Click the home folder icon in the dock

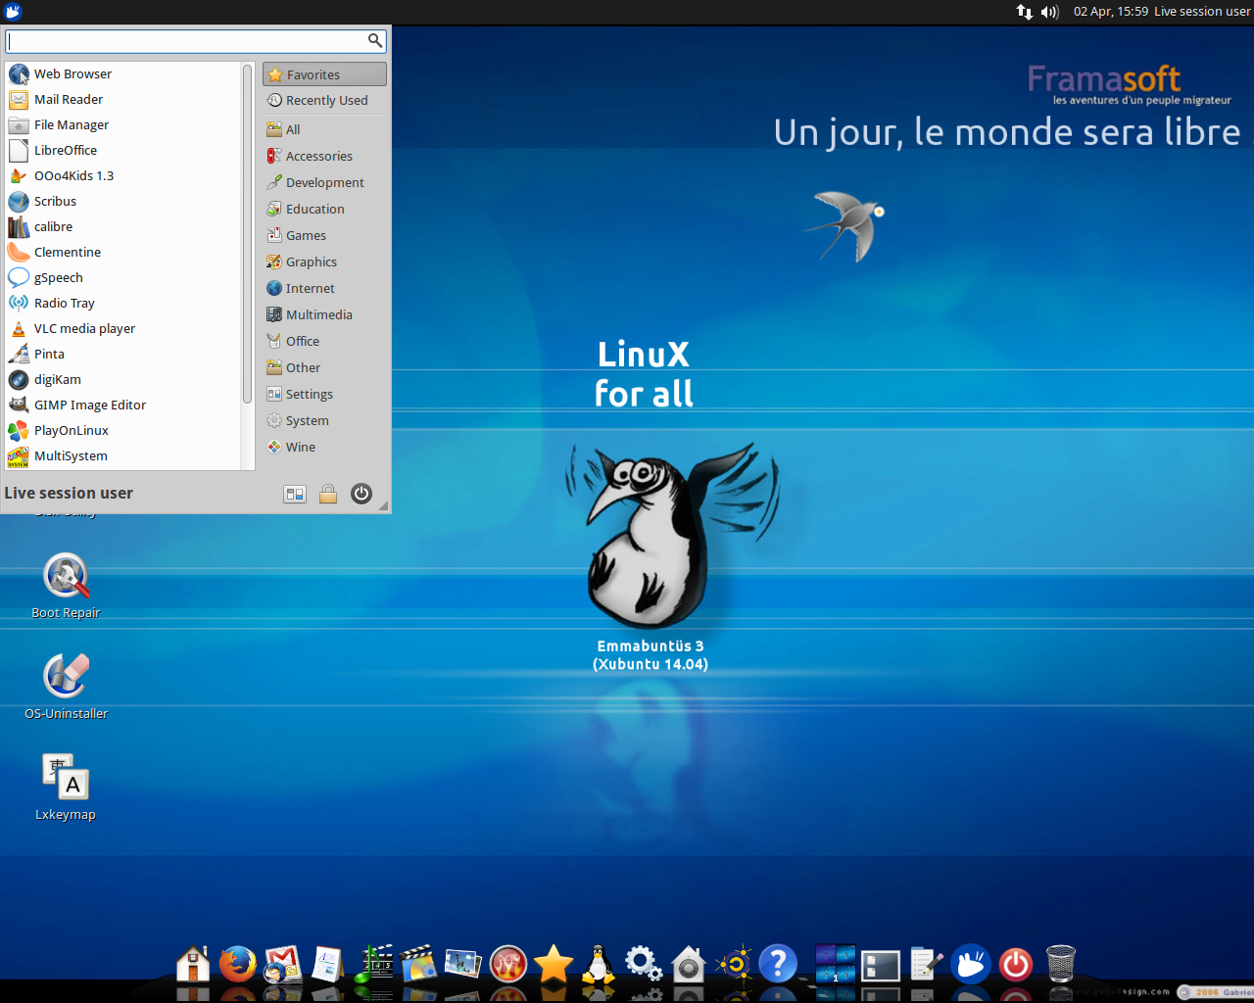(x=193, y=964)
